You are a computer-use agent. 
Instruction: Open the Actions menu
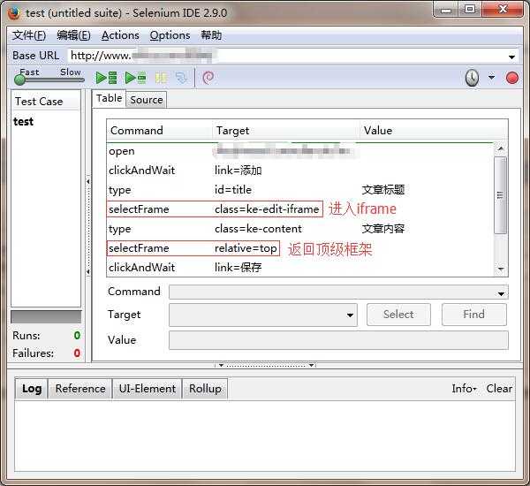tap(120, 35)
